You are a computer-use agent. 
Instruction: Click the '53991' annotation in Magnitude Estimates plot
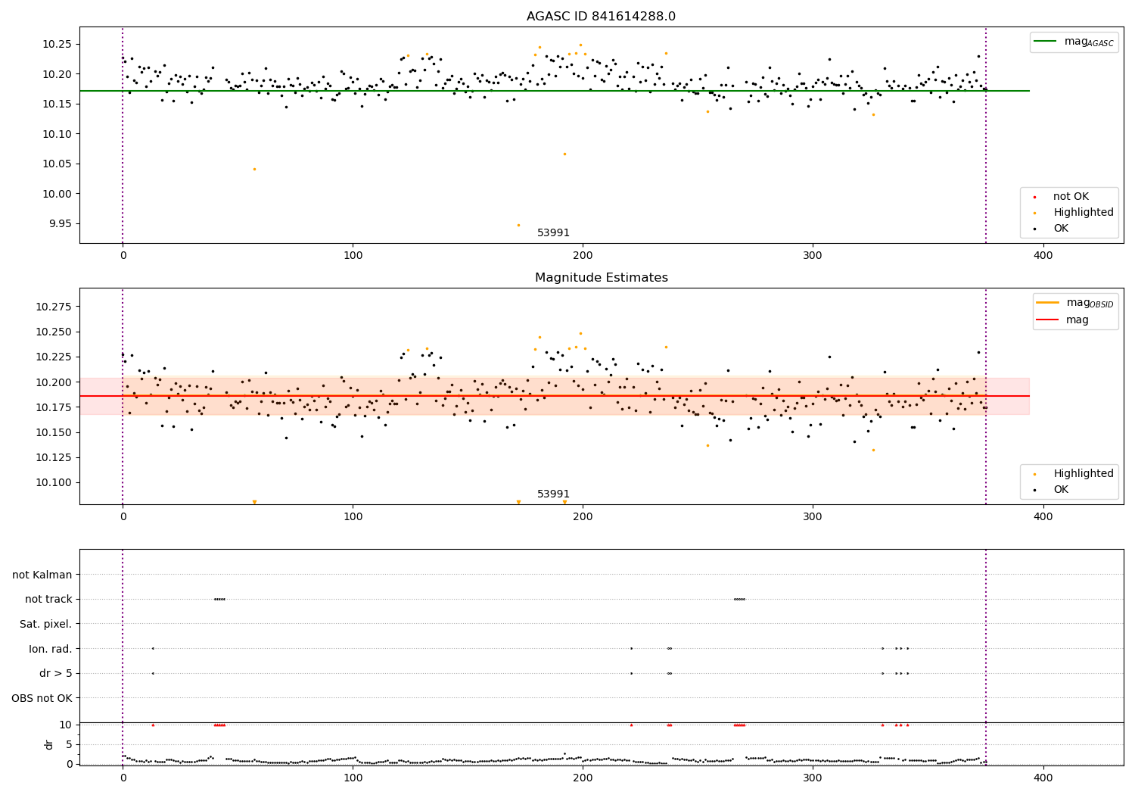553,494
